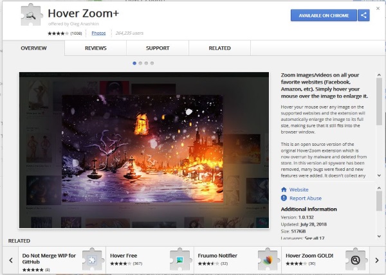
Task: Click the description scrollbar up arrow
Action: click(x=379, y=75)
